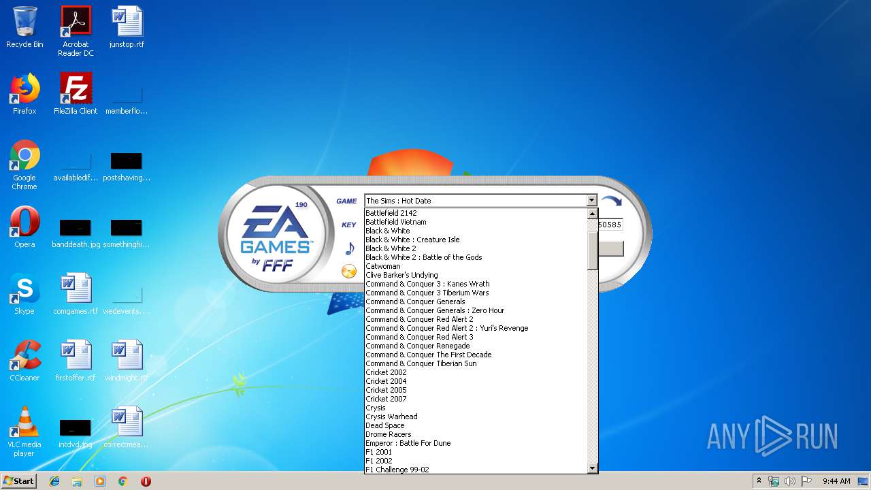Select the comgames.rtf desktop file

click(76, 294)
